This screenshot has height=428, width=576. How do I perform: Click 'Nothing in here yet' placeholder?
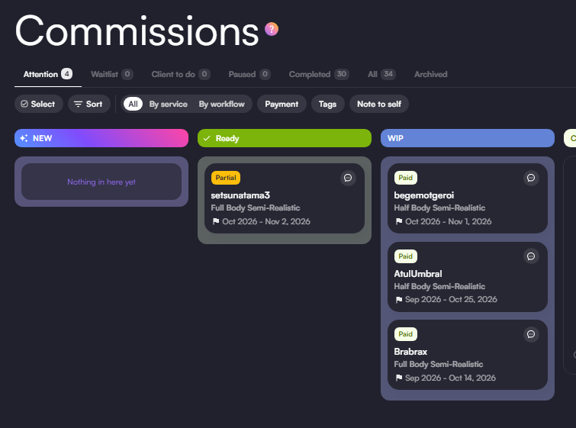[101, 182]
